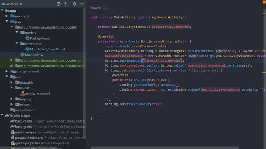Select the MainActivity class icon
This screenshot has width=266, height=149.
tap(22, 55)
